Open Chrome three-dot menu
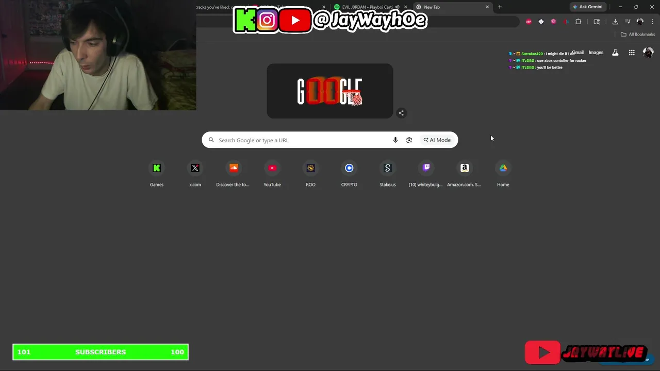 pyautogui.click(x=652, y=22)
